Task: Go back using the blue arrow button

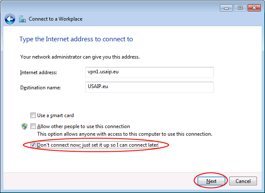Action: pyautogui.click(x=10, y=19)
